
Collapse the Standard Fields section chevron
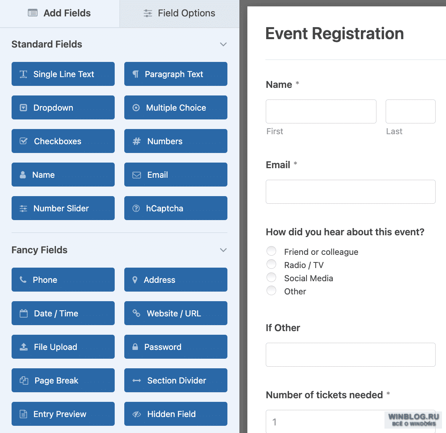pos(223,44)
